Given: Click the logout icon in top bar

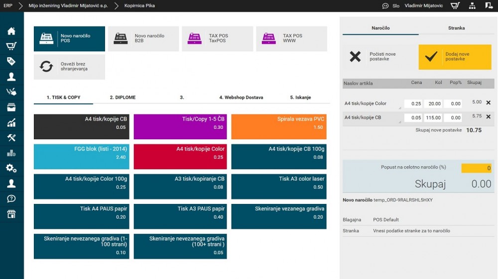Looking at the screenshot, I should tap(489, 6).
